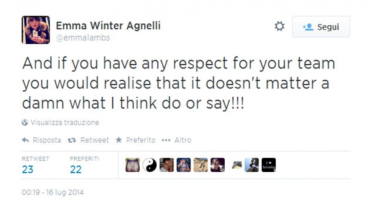Open the first avatar in the retweeters row
The height and width of the screenshot is (216, 372).
coord(132,165)
